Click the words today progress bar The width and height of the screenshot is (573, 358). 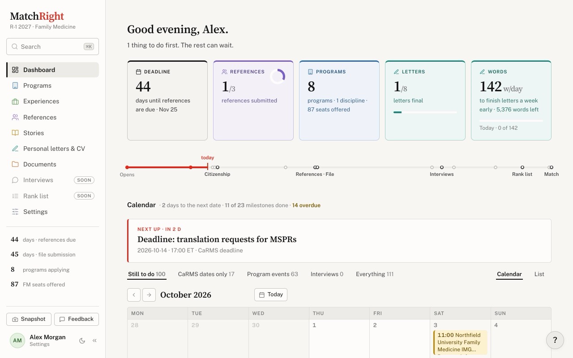point(511,121)
